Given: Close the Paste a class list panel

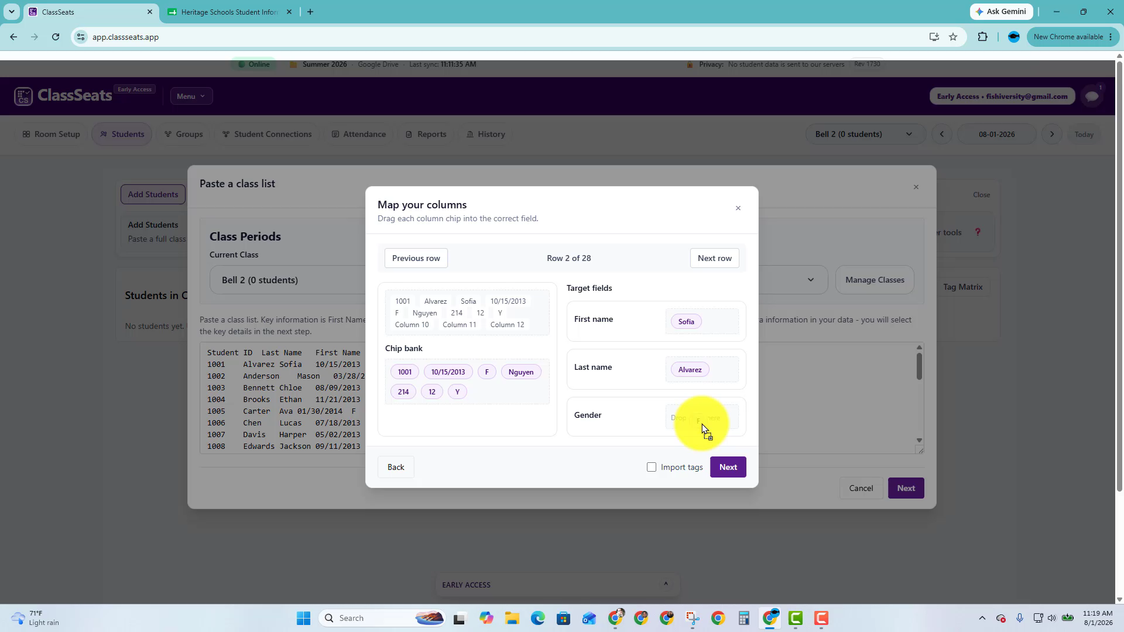Looking at the screenshot, I should click(916, 187).
